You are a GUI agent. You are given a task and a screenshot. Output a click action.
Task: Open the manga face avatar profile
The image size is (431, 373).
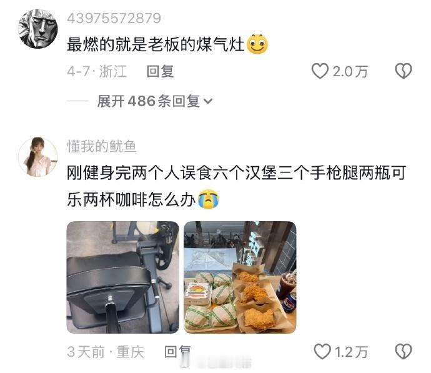coord(37,29)
